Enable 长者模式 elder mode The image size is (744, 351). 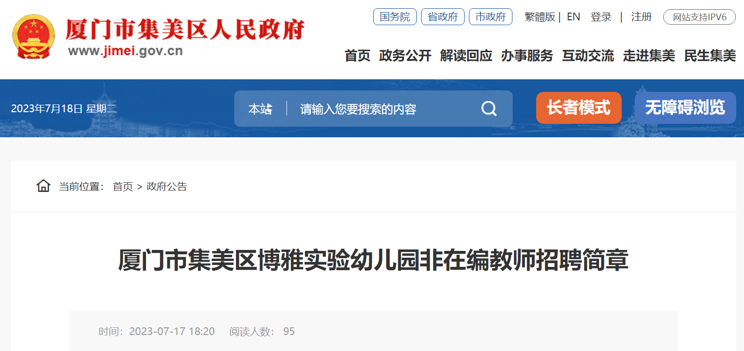coord(579,107)
